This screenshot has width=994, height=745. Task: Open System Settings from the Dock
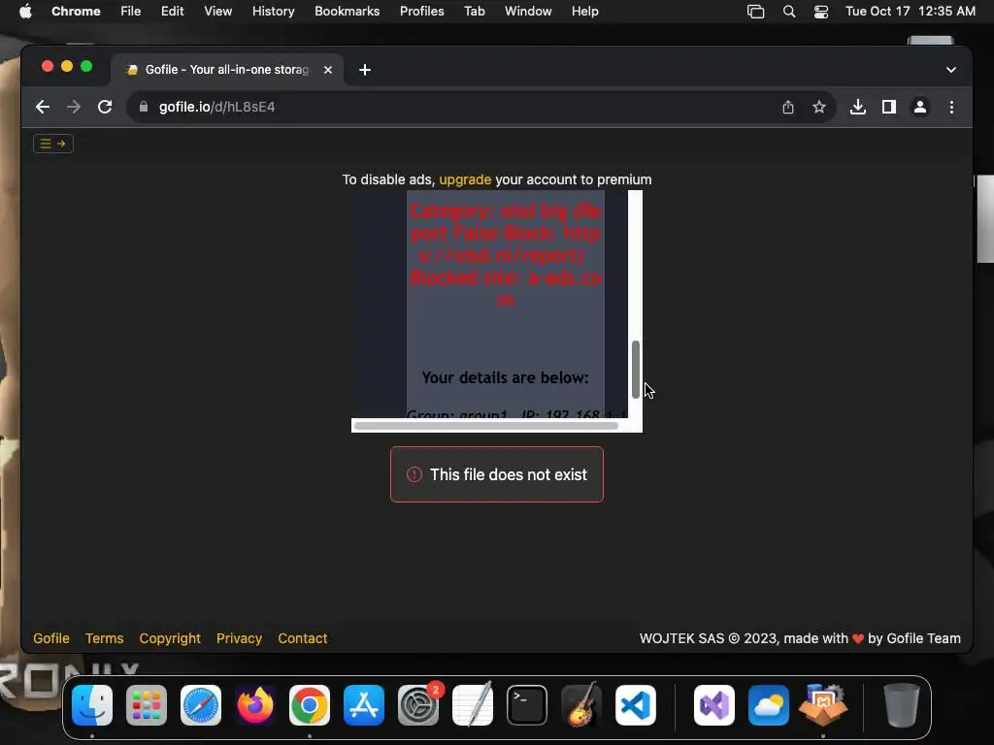pyautogui.click(x=418, y=705)
